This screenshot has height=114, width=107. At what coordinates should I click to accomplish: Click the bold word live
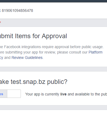pyautogui.click(x=63, y=94)
